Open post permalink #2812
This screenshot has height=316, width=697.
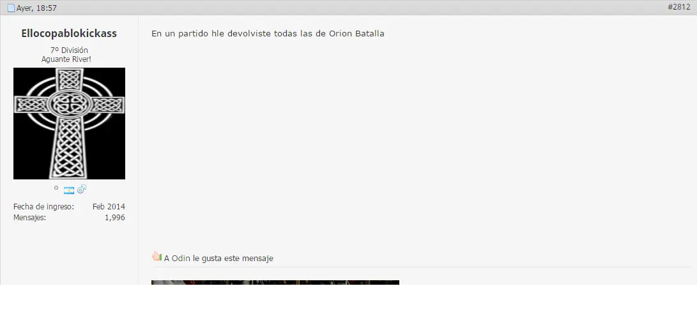(x=678, y=7)
